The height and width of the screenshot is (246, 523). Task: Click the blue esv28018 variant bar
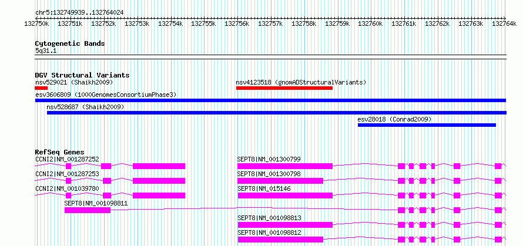click(427, 125)
